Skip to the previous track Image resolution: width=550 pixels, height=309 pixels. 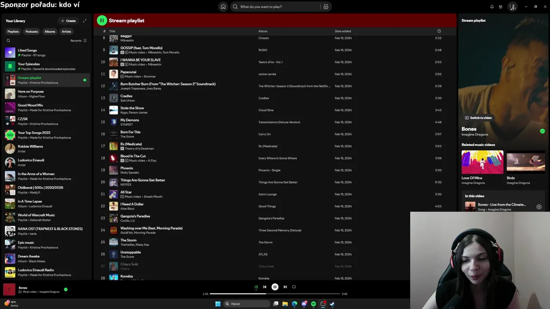[265, 287]
